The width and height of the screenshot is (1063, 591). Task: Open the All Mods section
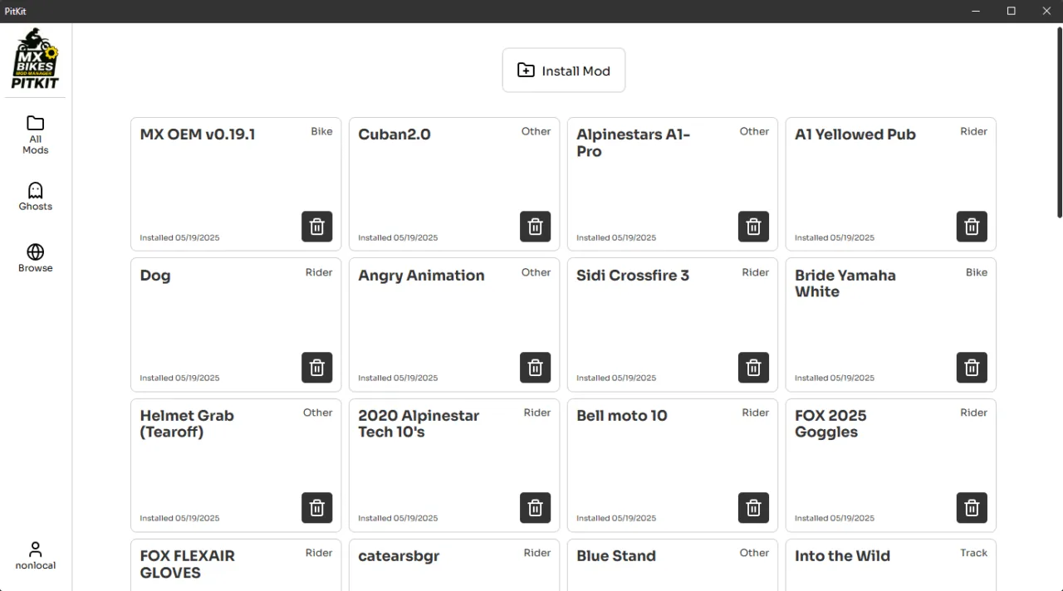pyautogui.click(x=36, y=134)
